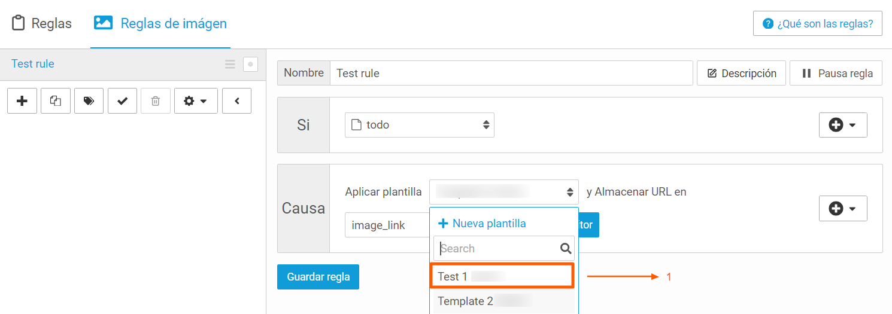Open the 'todo' condition dropdown
This screenshot has width=892, height=314.
pyautogui.click(x=420, y=125)
